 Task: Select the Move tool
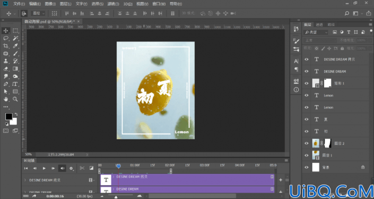pyautogui.click(x=6, y=31)
